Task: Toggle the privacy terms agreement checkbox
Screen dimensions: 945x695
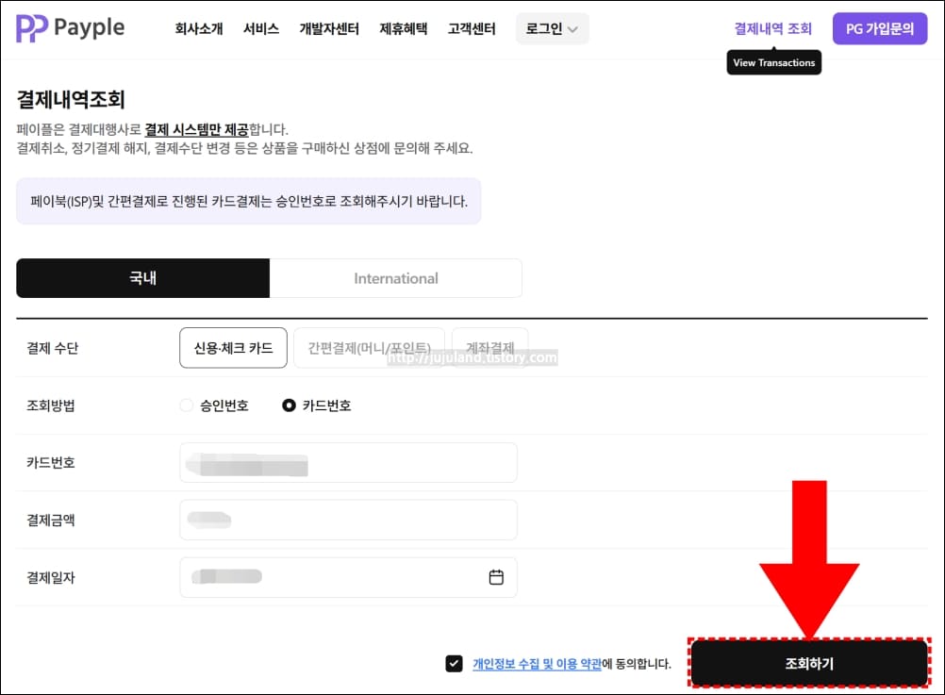Action: coord(454,664)
